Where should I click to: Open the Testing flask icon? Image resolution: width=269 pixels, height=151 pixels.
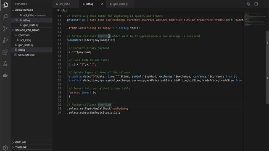pos(5,63)
